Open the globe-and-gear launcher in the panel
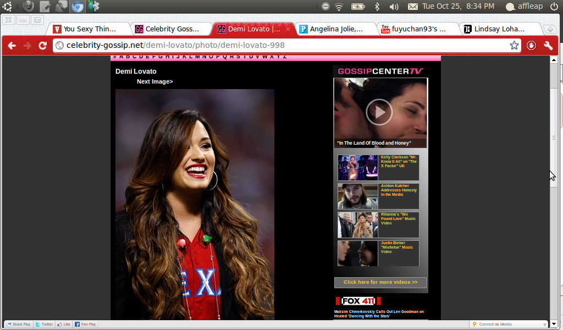 [x=93, y=6]
